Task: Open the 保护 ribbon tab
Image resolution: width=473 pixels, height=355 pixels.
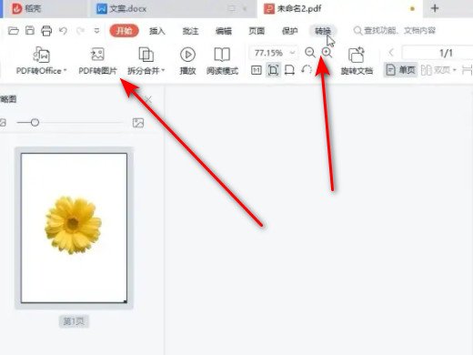Action: (289, 31)
